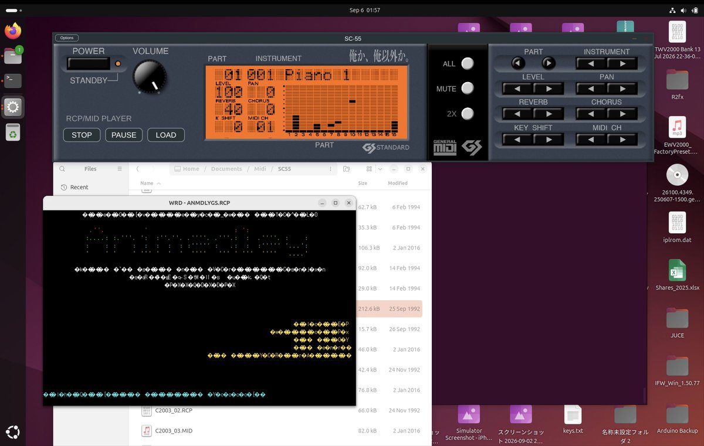Sort files by the Modified column
This screenshot has height=446, width=704.
(398, 183)
